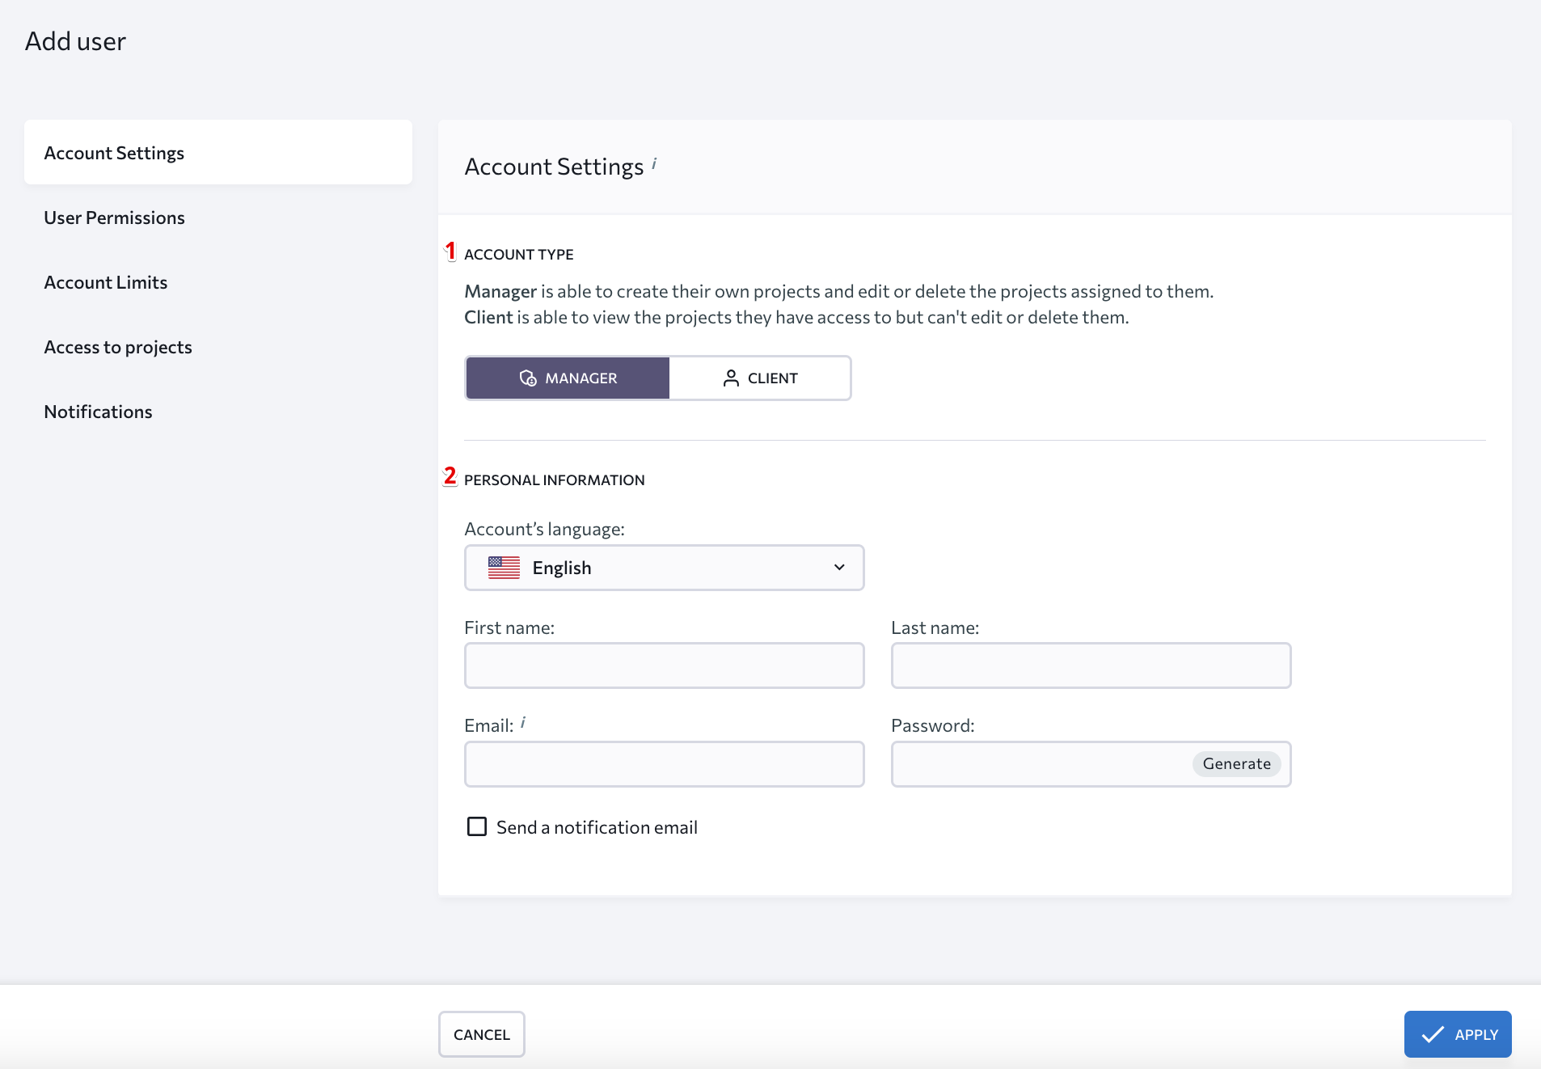Open the Notifications section

tap(98, 412)
